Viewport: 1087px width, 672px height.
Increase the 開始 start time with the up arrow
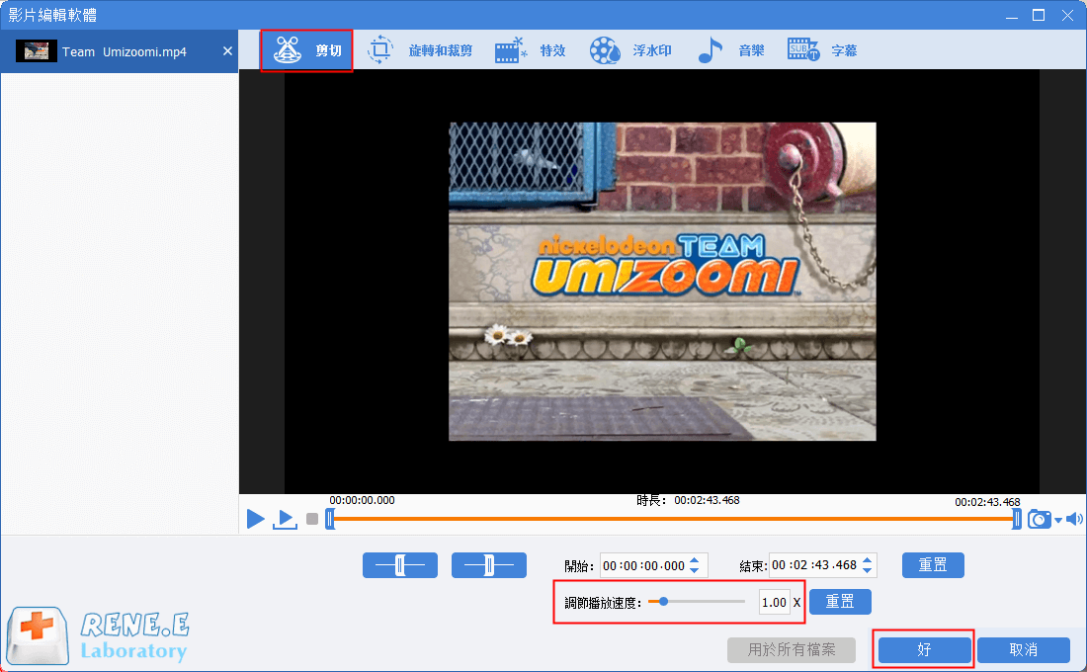coord(695,560)
